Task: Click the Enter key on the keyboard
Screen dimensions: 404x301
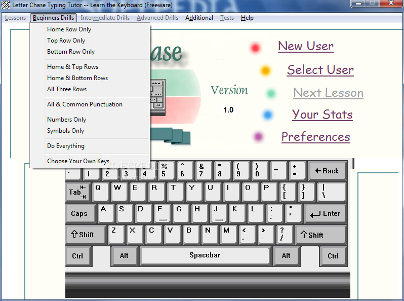Action: click(326, 213)
